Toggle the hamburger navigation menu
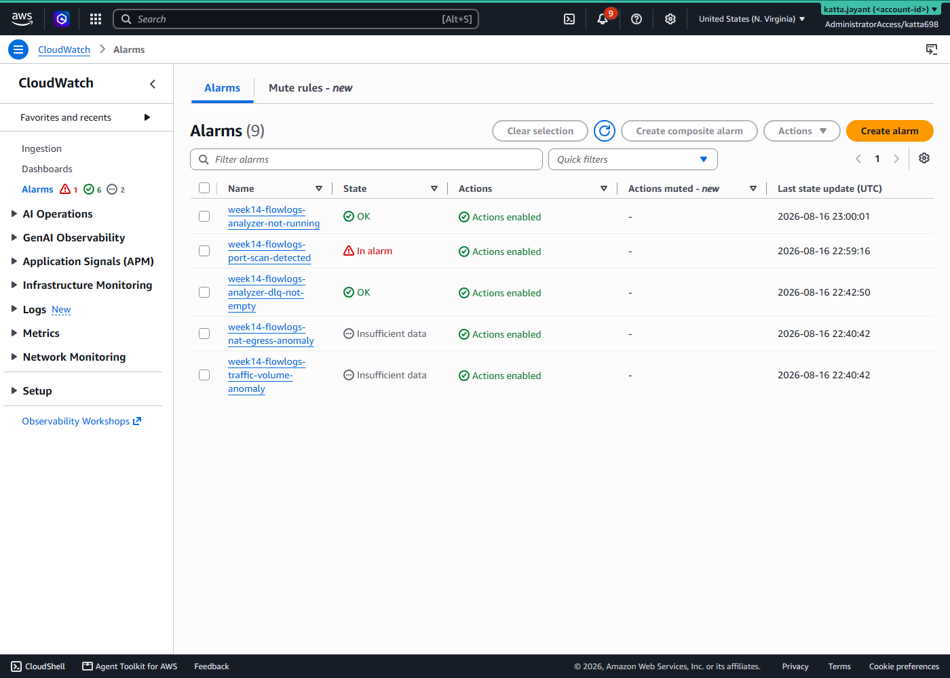950x678 pixels. click(x=18, y=49)
